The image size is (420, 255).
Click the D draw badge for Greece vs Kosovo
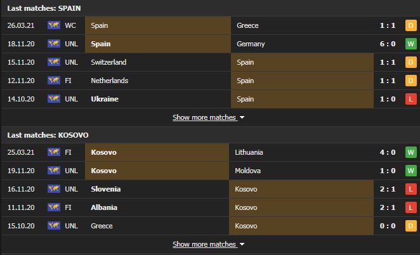click(411, 226)
